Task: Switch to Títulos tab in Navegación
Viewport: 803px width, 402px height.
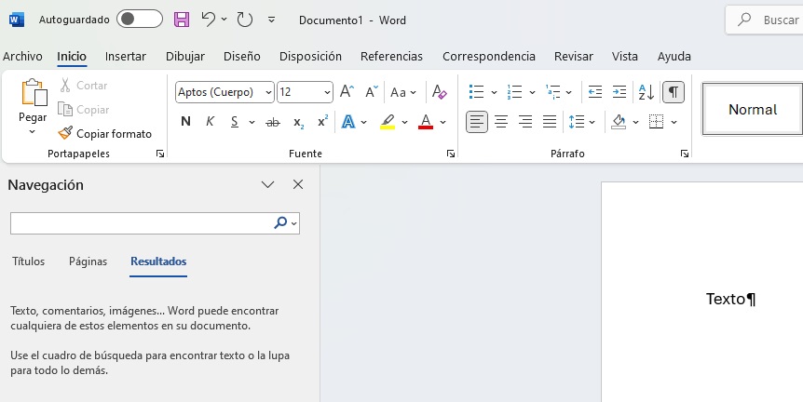Action: [28, 261]
